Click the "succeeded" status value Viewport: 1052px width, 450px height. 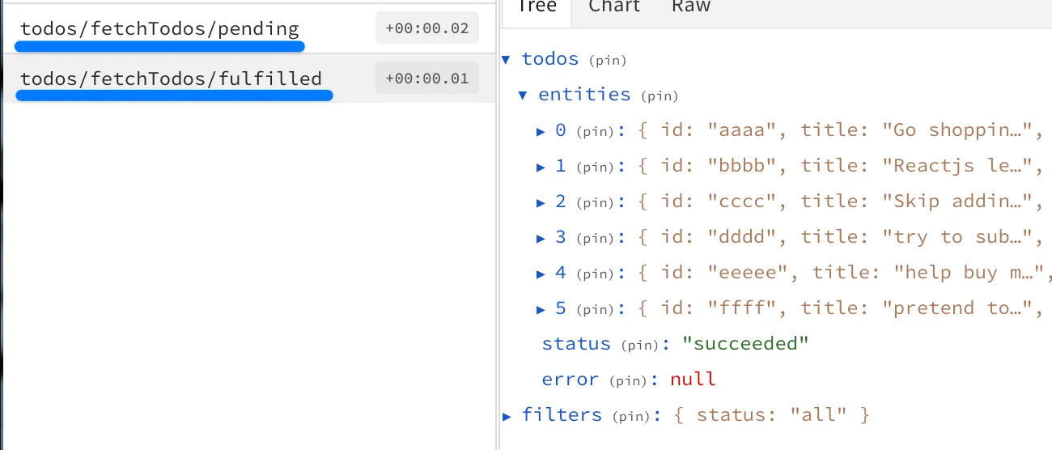point(745,344)
